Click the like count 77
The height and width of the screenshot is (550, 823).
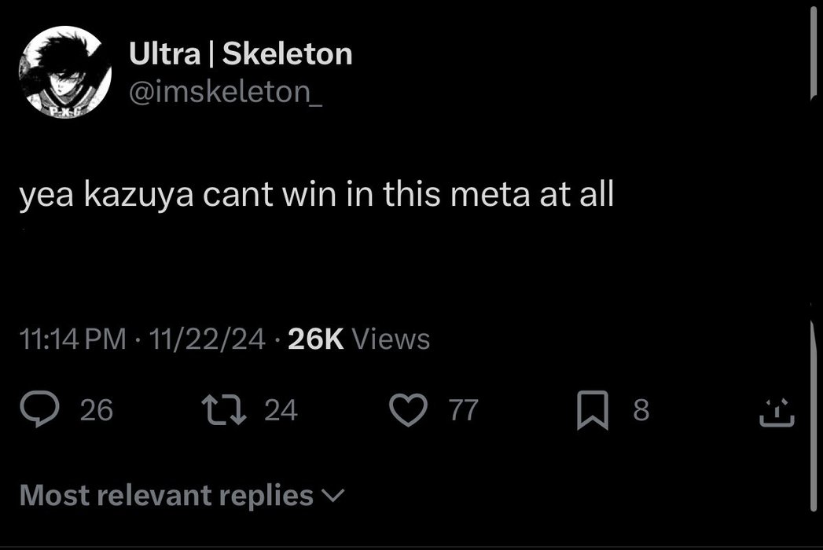point(463,410)
